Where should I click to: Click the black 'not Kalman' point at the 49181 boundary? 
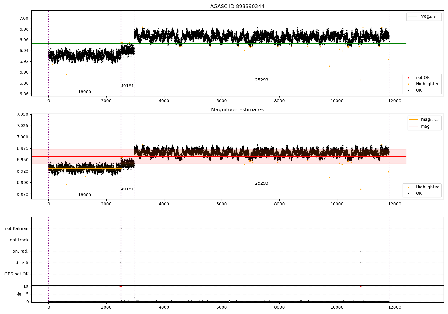coord(121,228)
